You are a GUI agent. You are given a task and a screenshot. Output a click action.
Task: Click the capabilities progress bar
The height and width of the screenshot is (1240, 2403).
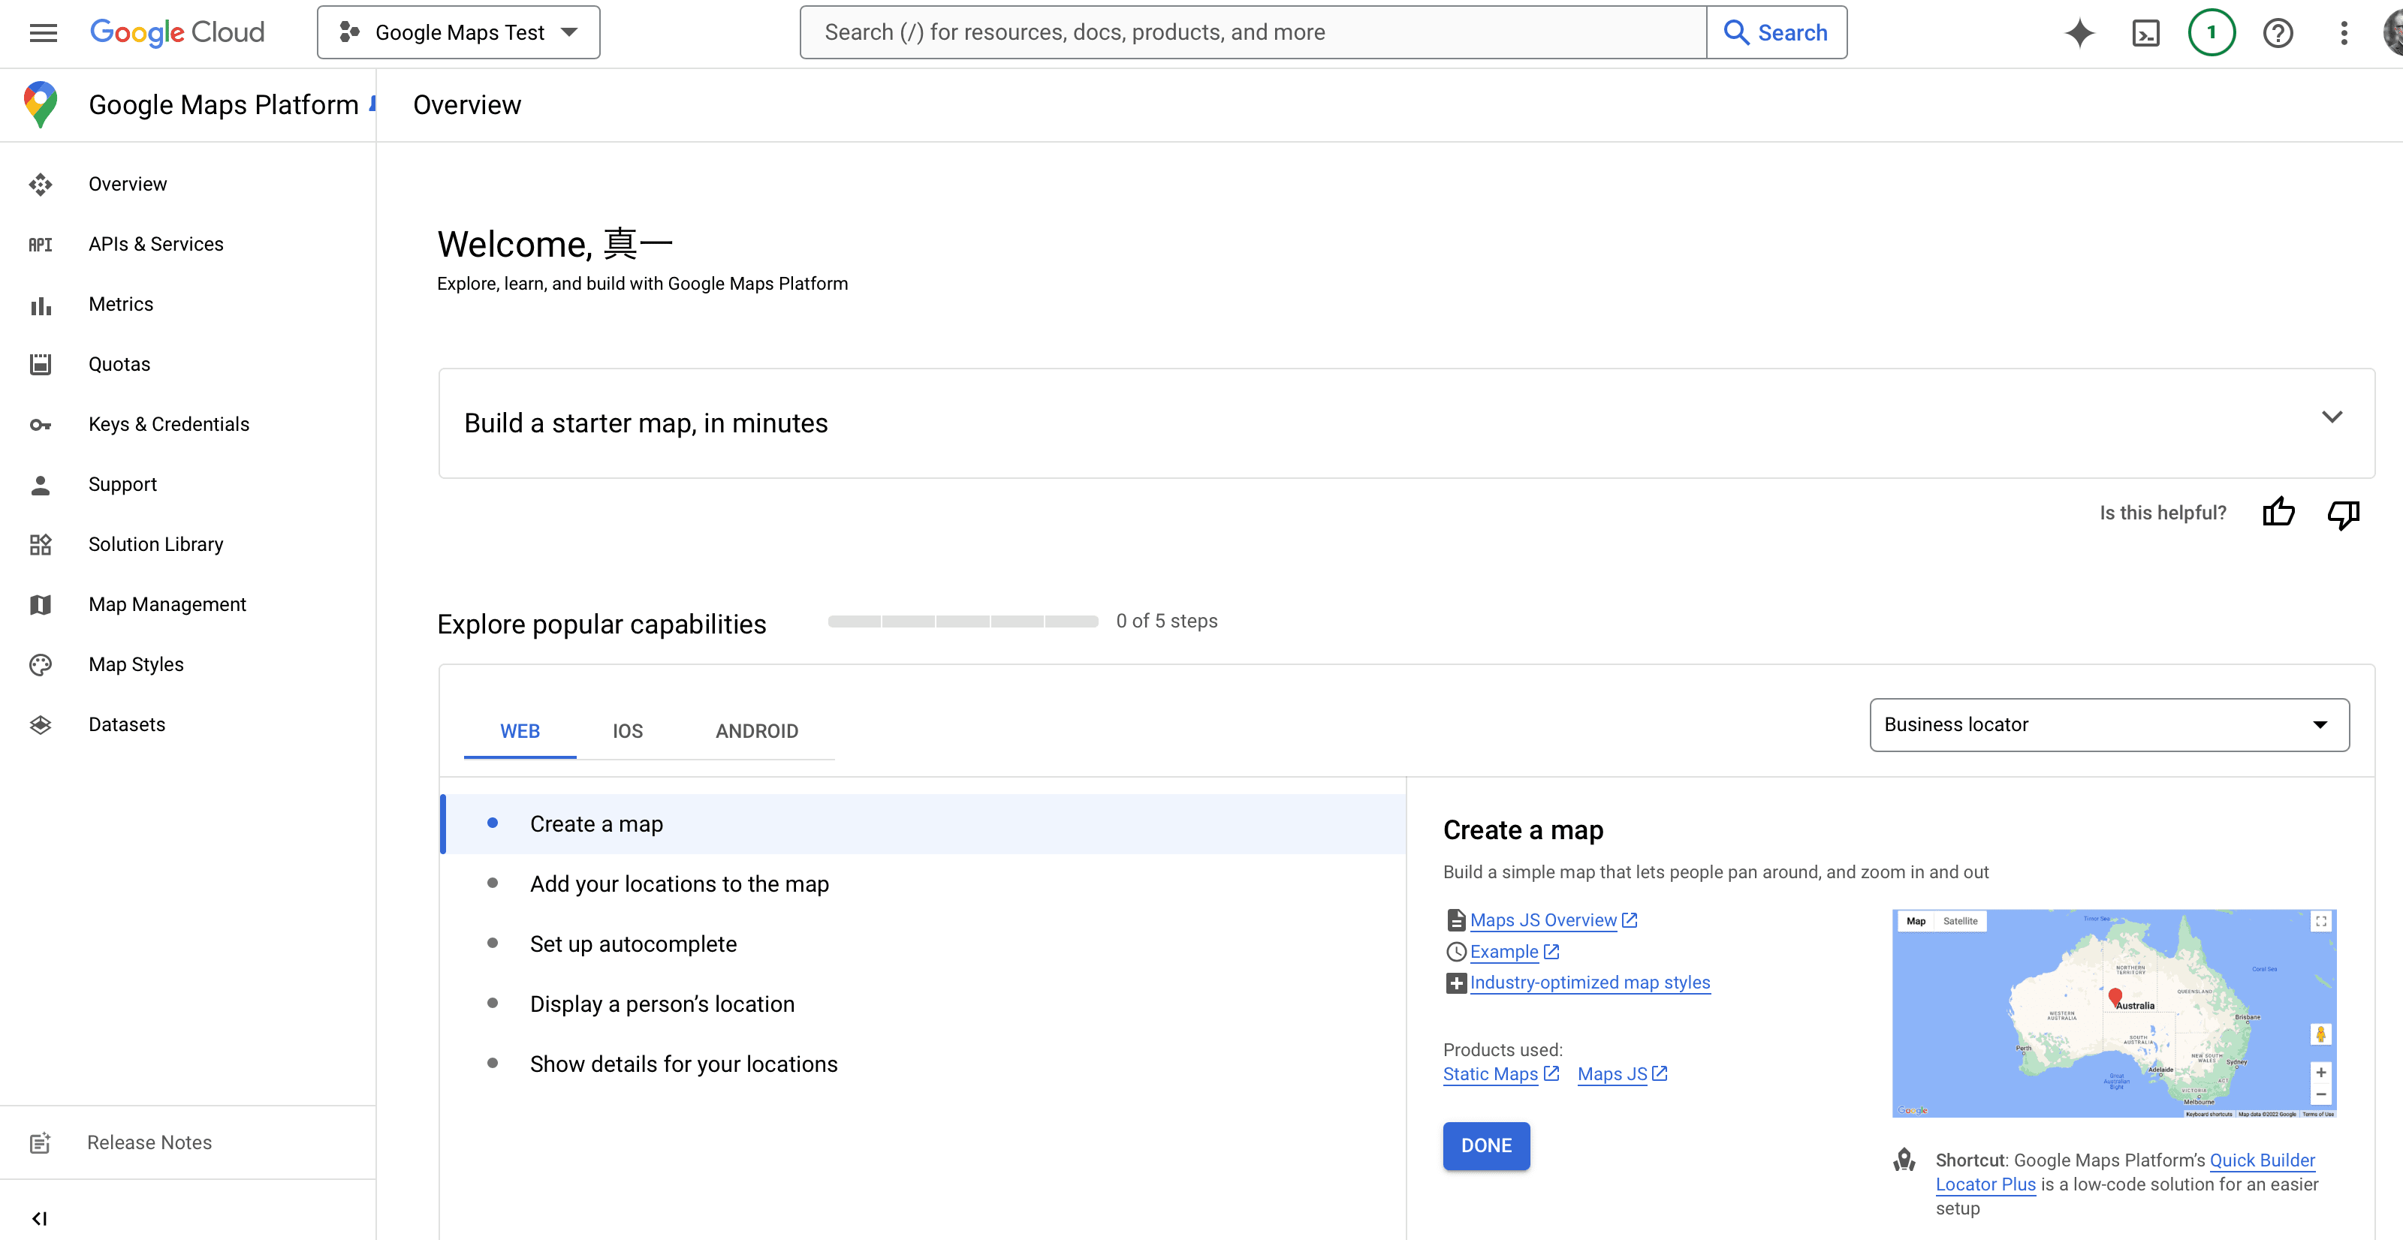(x=963, y=621)
